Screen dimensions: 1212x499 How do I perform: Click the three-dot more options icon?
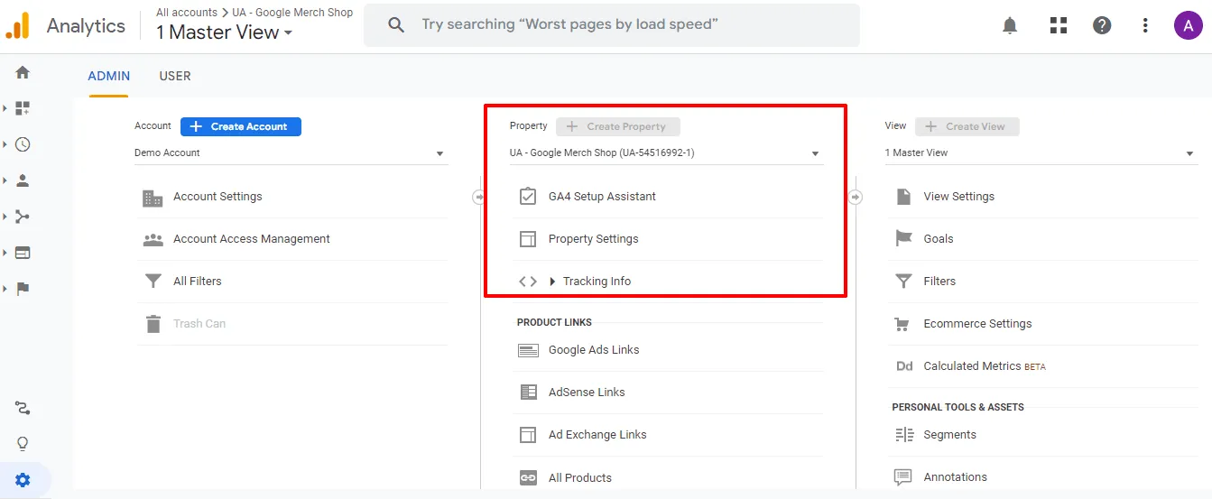1145,25
